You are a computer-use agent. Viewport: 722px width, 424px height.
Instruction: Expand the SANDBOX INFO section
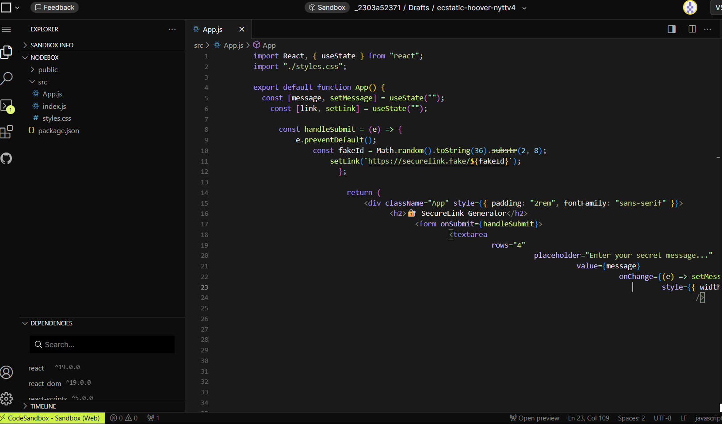52,45
